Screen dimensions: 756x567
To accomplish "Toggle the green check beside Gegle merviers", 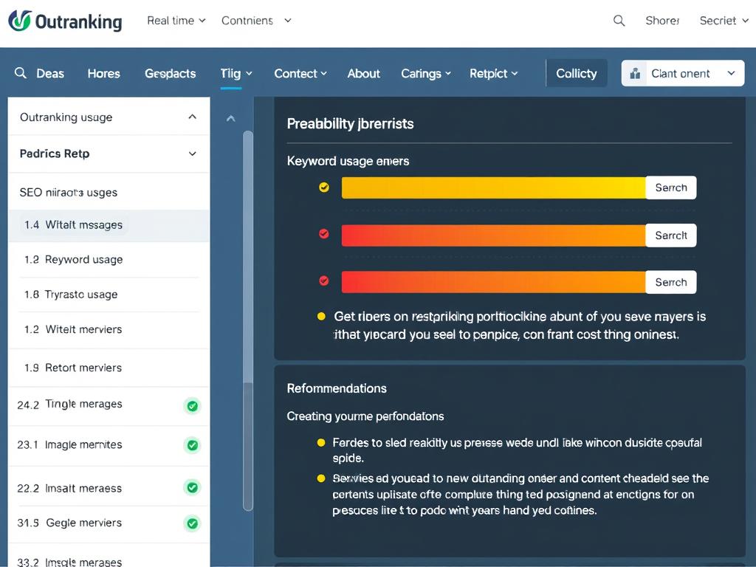I will point(192,523).
